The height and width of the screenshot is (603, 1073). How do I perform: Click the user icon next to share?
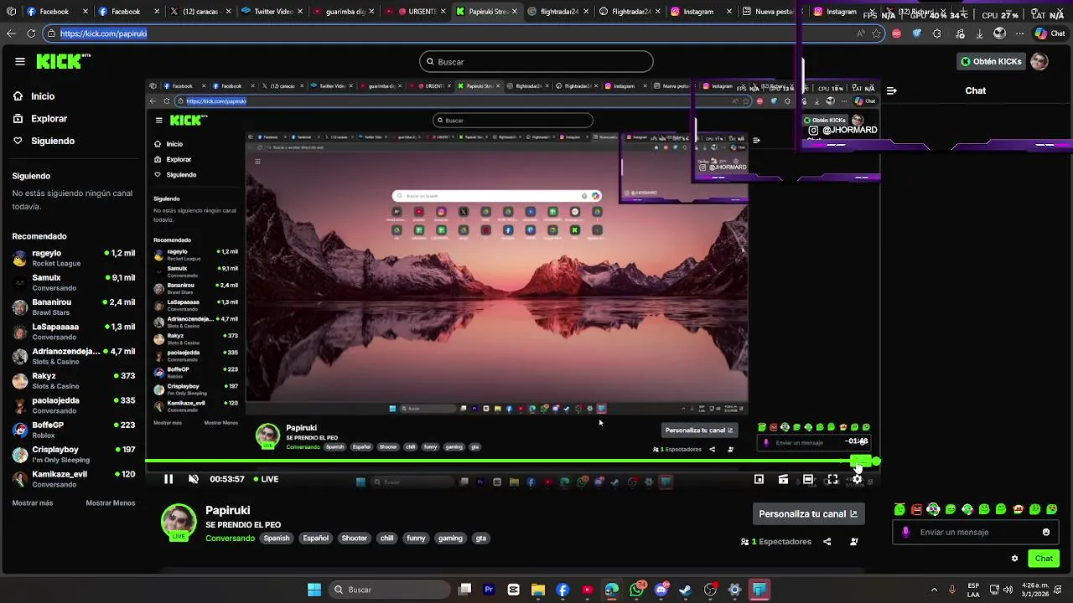tap(854, 542)
